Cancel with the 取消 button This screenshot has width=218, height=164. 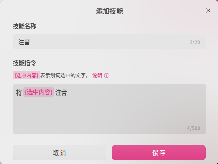[x=60, y=153]
